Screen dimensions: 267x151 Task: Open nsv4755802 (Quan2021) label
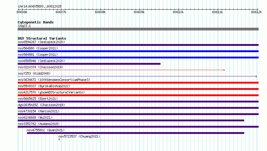pyautogui.click(x=46, y=130)
